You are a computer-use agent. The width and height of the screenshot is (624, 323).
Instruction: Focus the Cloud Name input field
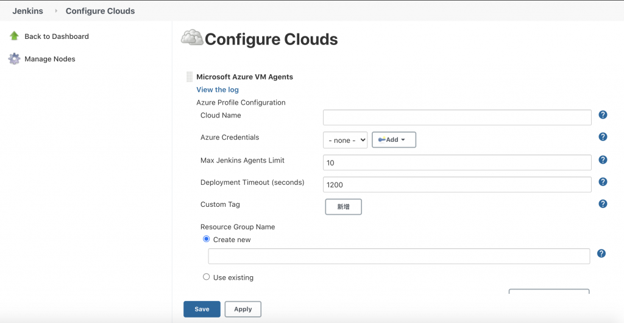pos(457,117)
